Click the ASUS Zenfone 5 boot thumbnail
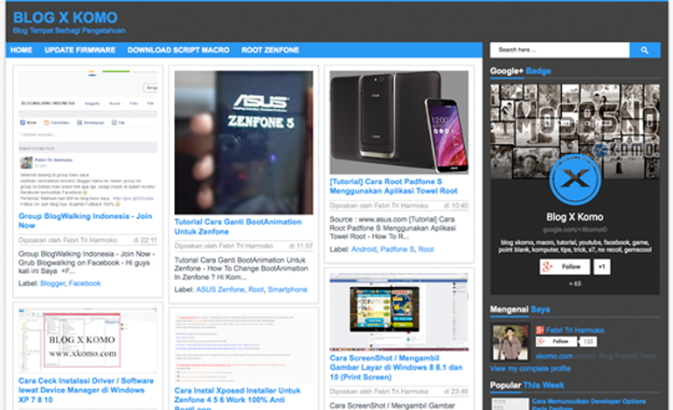The image size is (673, 410). pyautogui.click(x=243, y=143)
